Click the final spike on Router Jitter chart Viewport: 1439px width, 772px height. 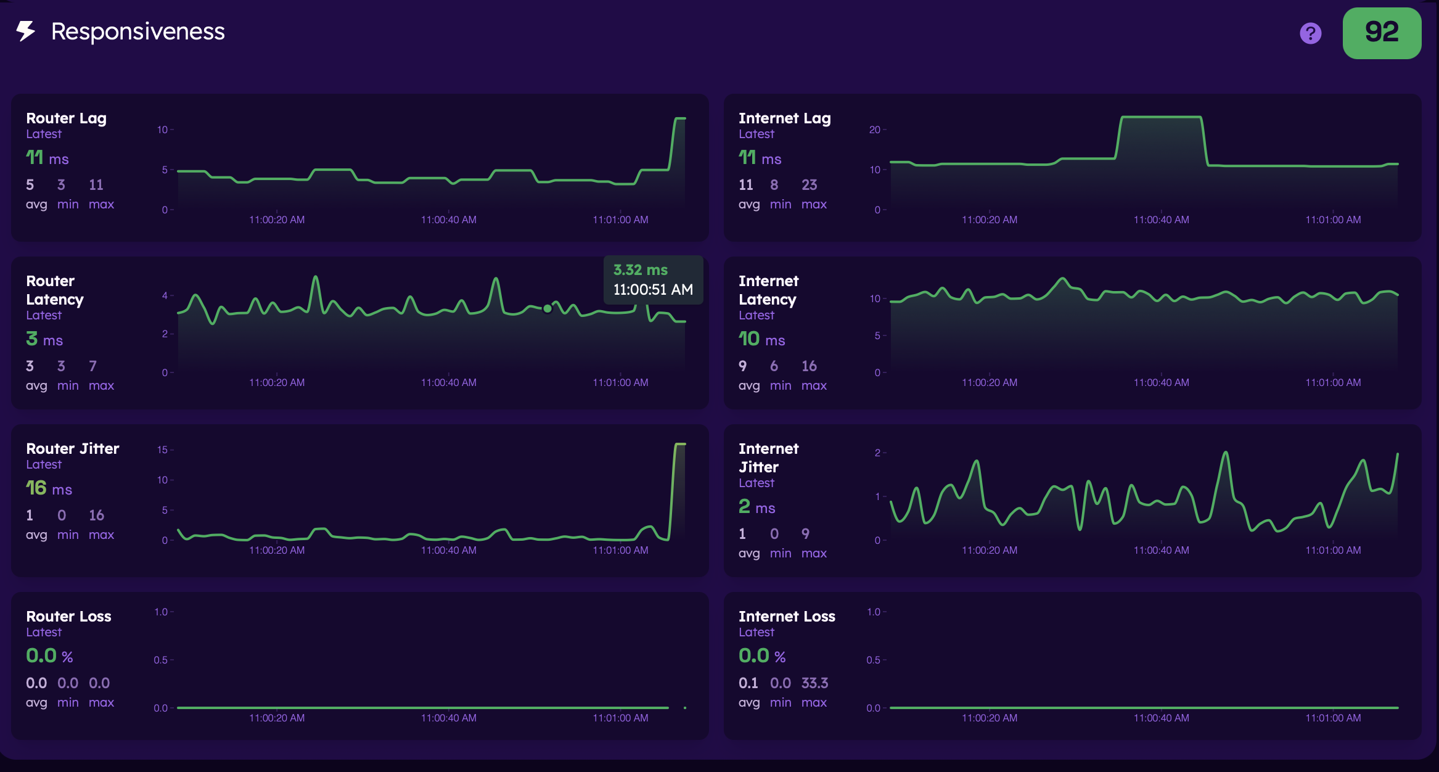click(679, 444)
